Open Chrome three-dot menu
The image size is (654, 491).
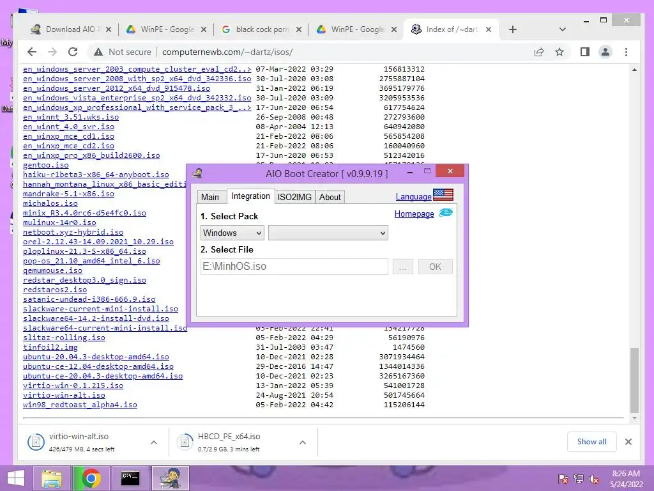[x=626, y=52]
